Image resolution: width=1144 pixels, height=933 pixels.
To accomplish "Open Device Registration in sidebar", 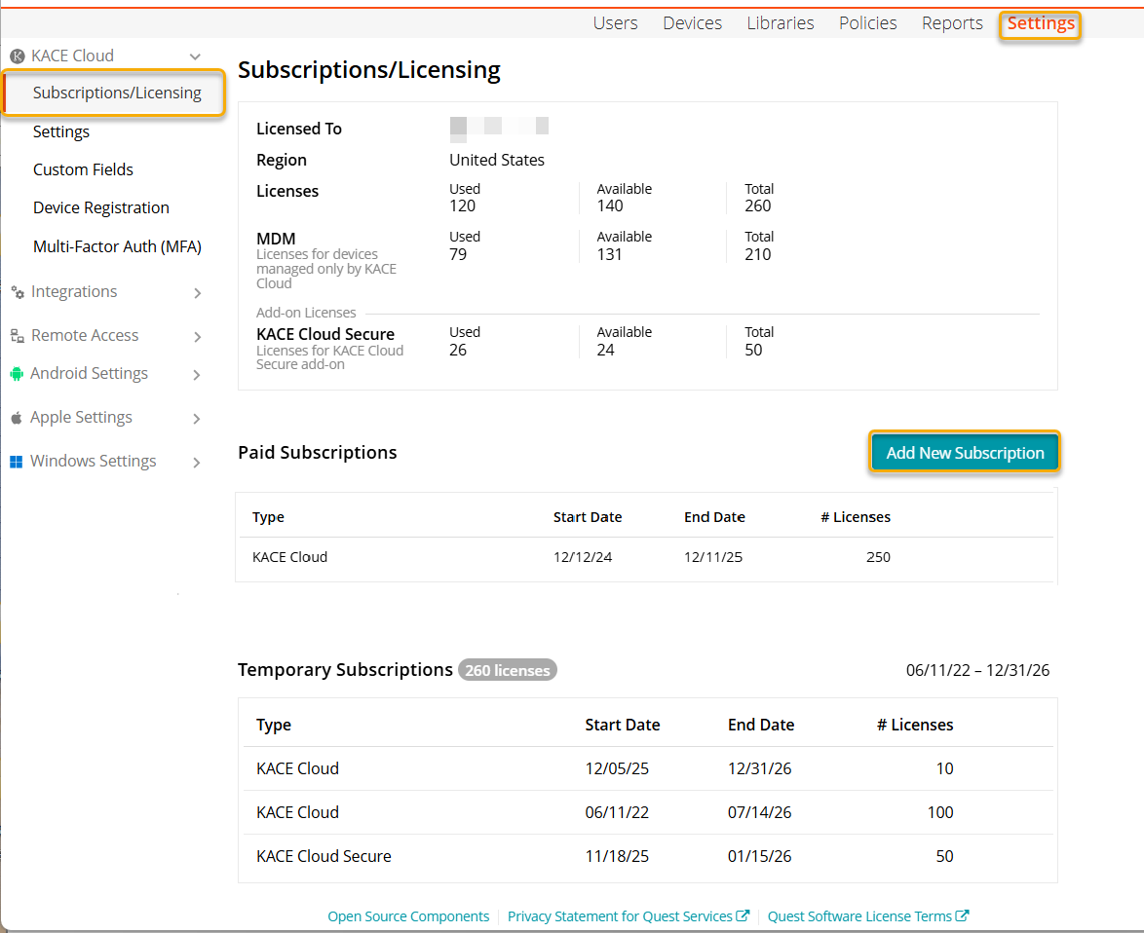I will pyautogui.click(x=101, y=207).
